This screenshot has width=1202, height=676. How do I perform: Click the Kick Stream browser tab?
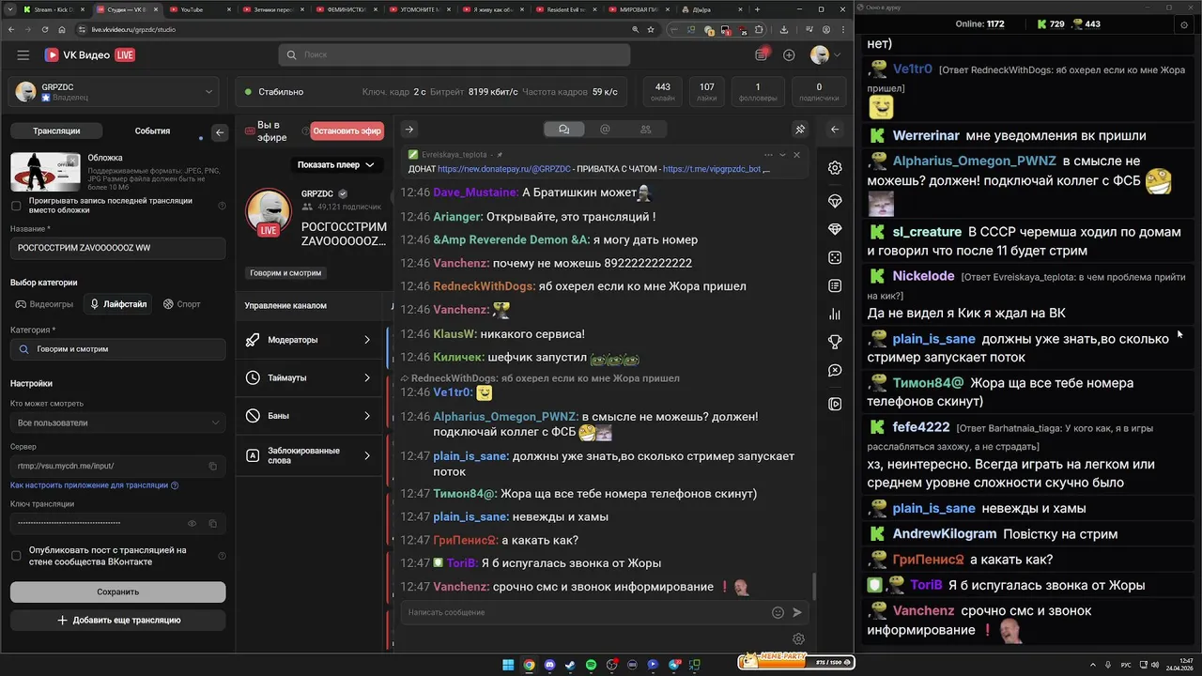click(53, 9)
